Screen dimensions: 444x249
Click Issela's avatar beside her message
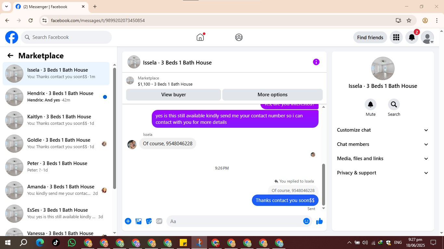[132, 145]
